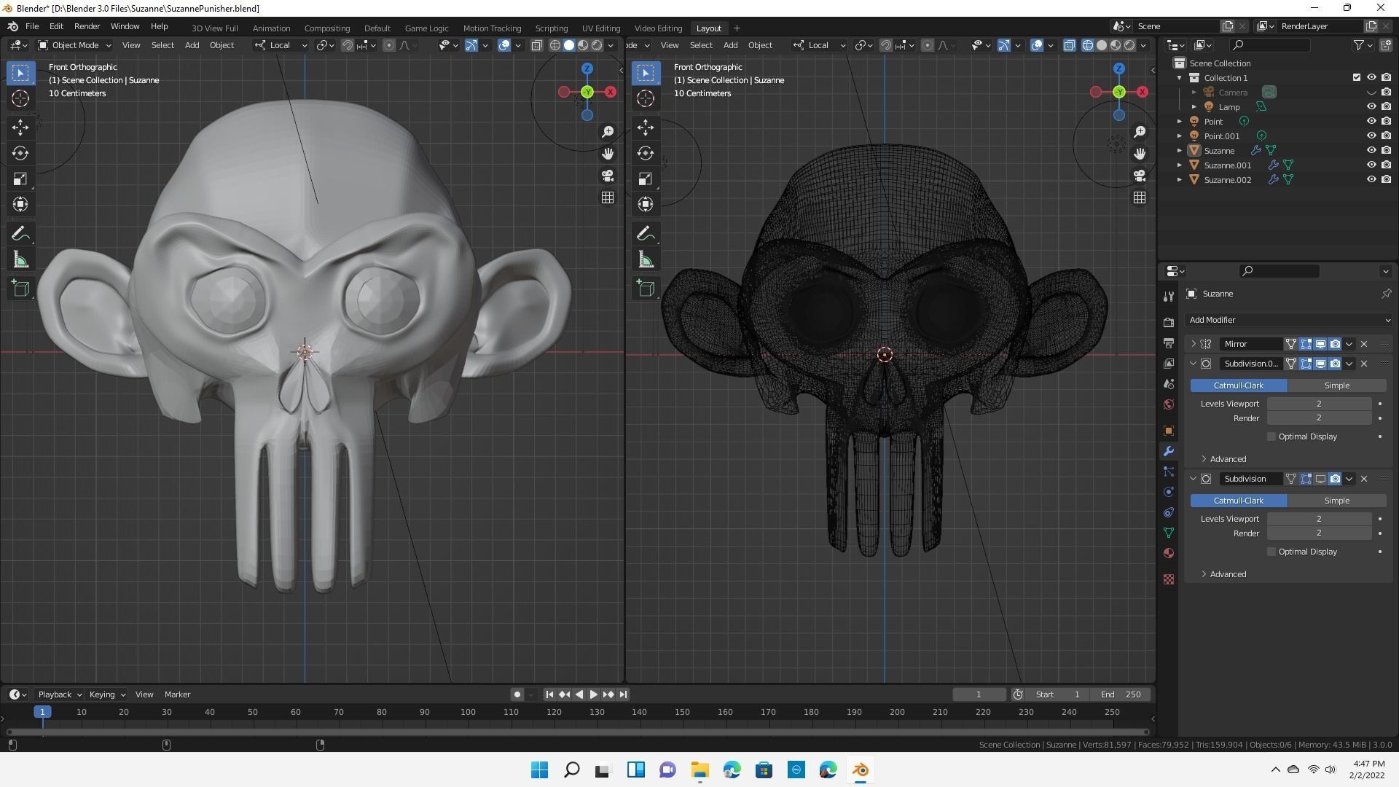Select Simple type for Subdivision.0 modifier

1337,385
